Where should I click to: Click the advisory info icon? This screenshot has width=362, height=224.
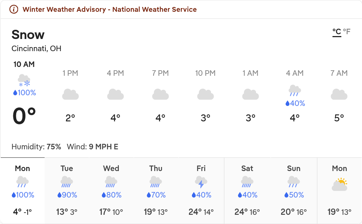click(x=14, y=10)
